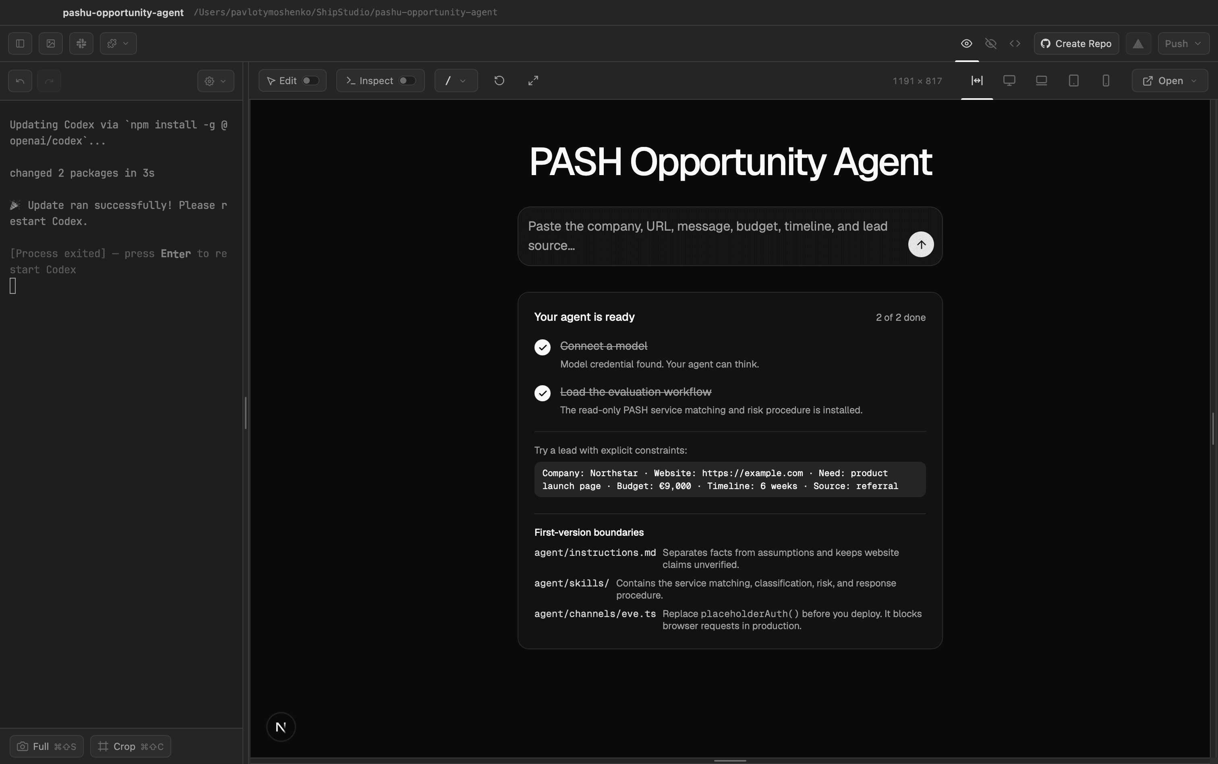Click Connect a model checkmark
Viewport: 1218px width, 764px height.
coord(543,347)
